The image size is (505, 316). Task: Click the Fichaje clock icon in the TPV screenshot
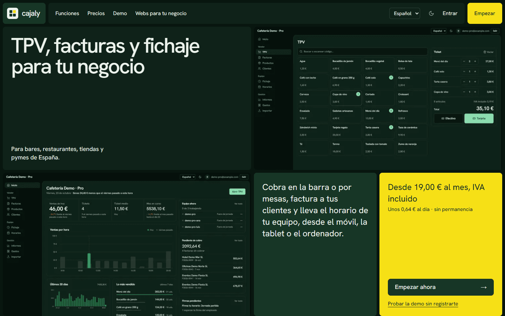(x=260, y=81)
